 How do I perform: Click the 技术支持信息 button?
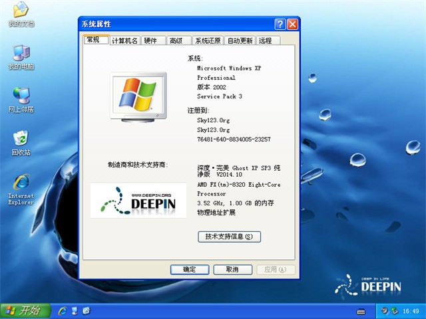[229, 237]
